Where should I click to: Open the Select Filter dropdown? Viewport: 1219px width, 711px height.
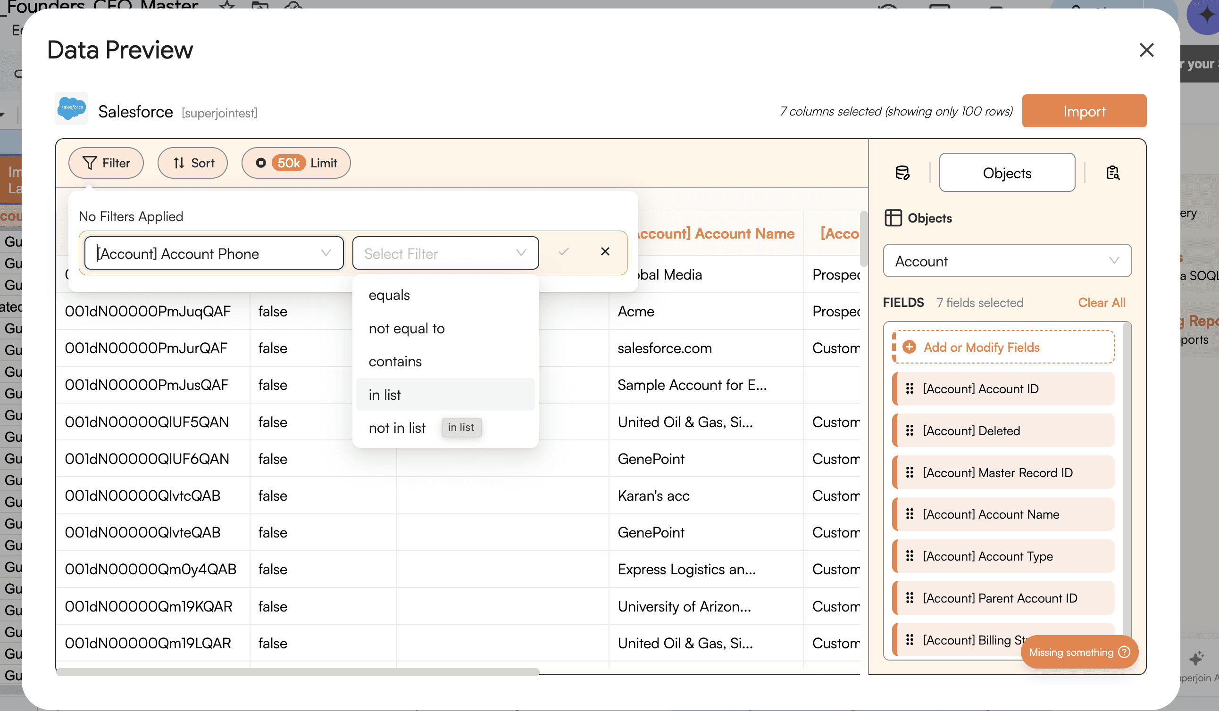(445, 253)
